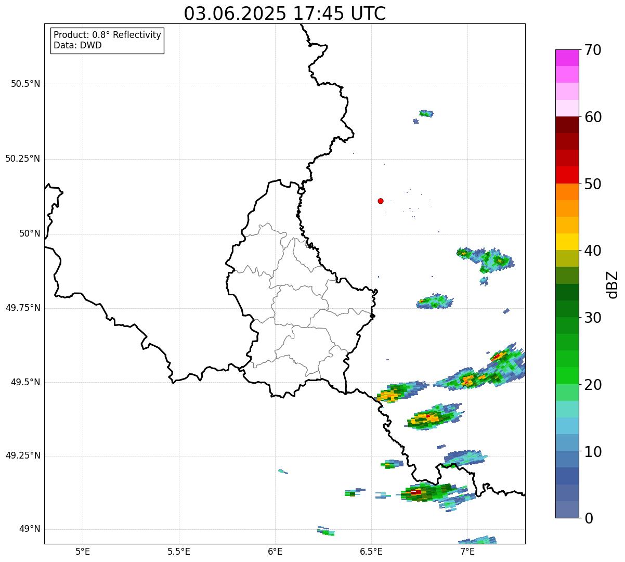Click the colorbar '60' tick label

[x=593, y=117]
